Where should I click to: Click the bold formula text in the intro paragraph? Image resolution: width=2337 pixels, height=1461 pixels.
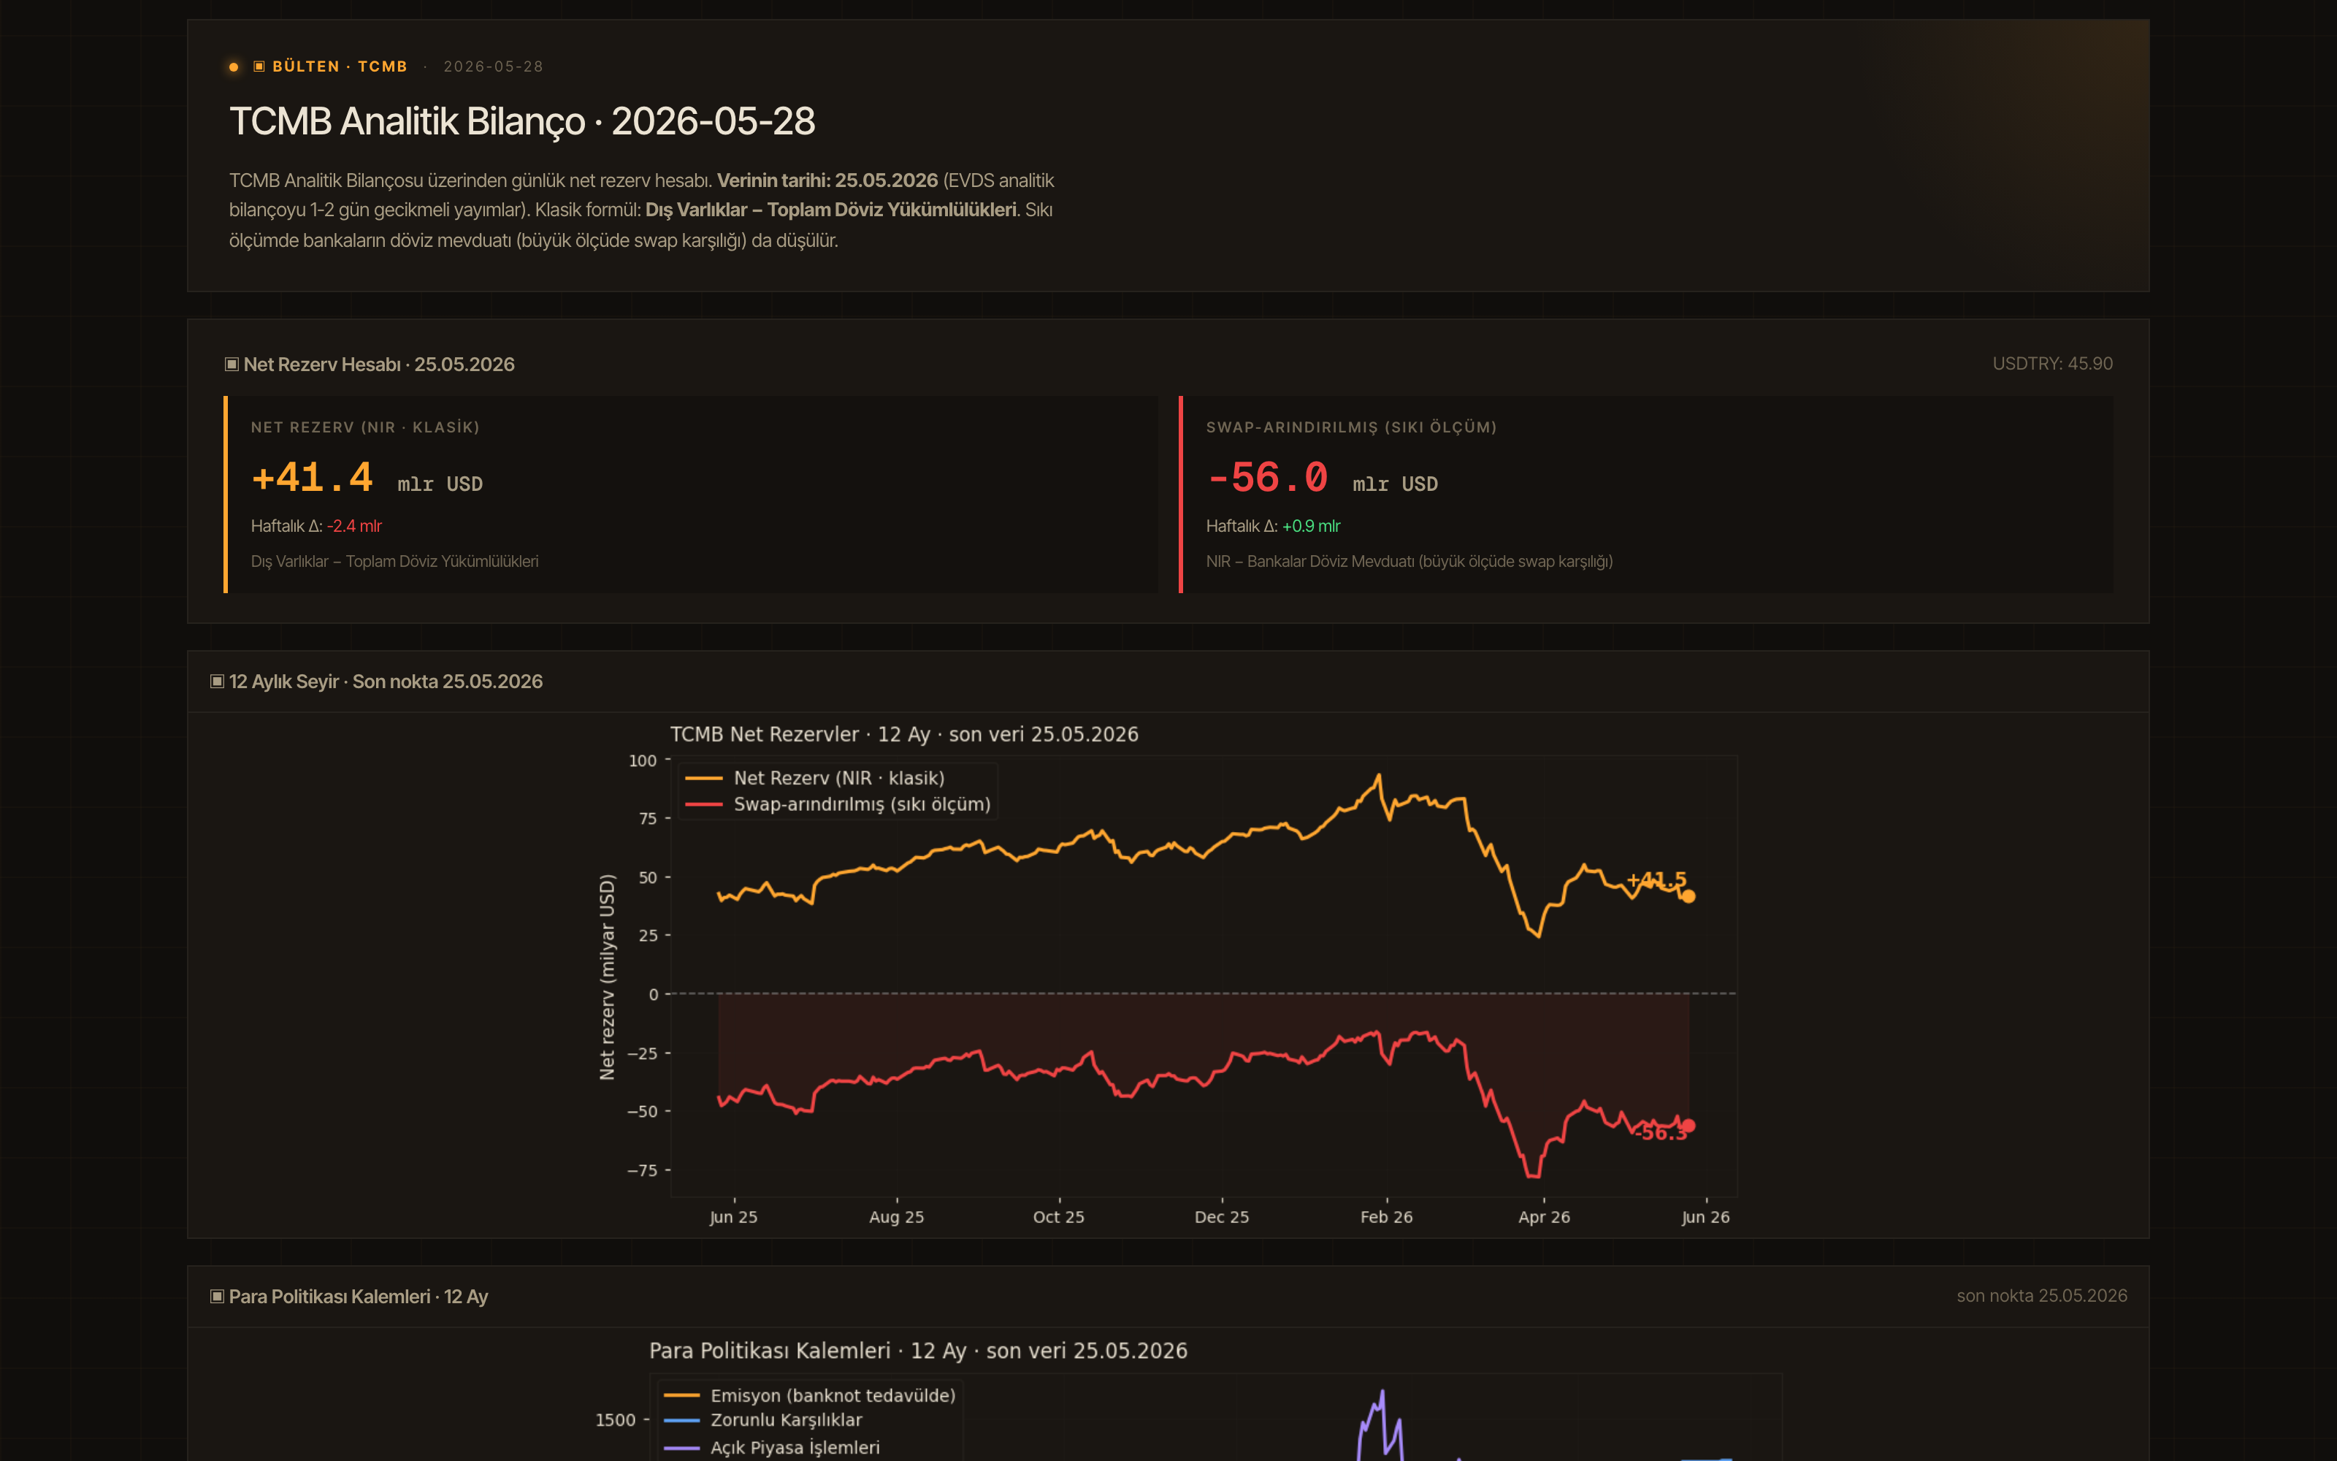830,210
